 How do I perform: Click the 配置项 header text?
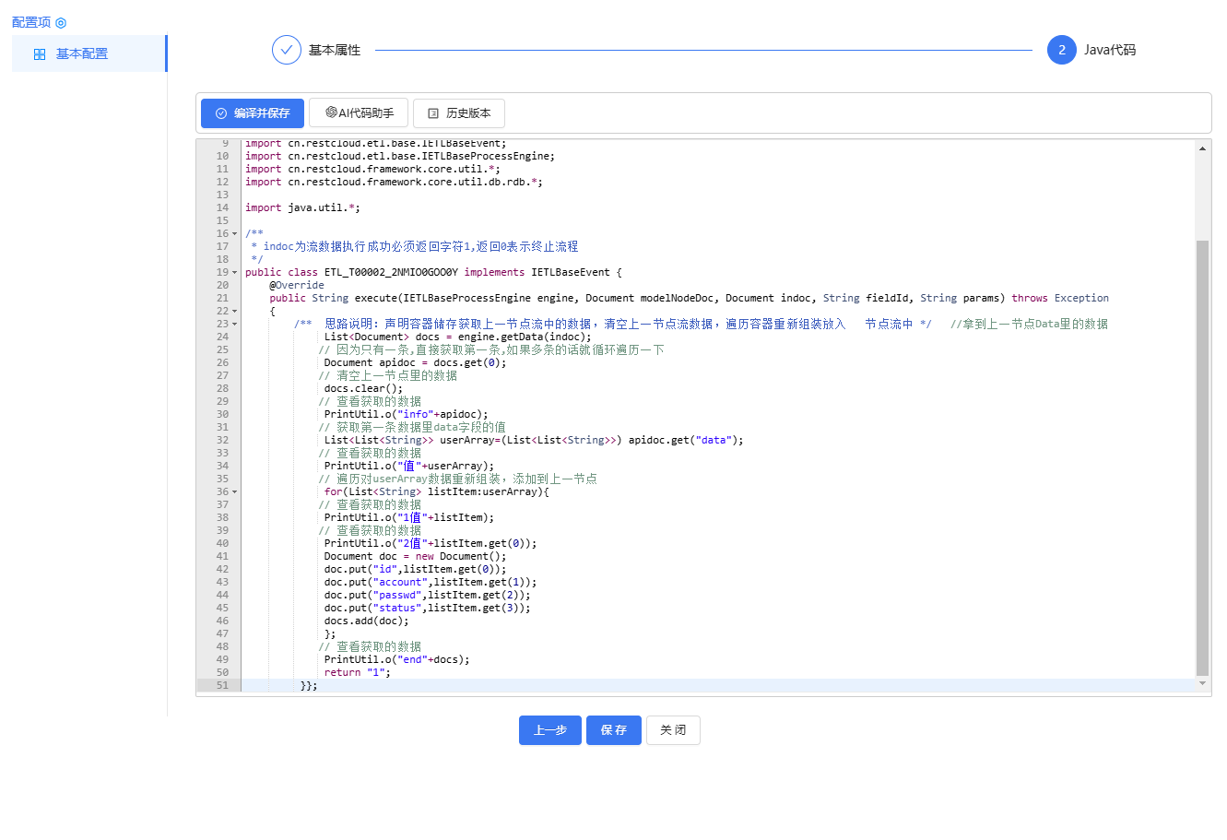pos(31,22)
